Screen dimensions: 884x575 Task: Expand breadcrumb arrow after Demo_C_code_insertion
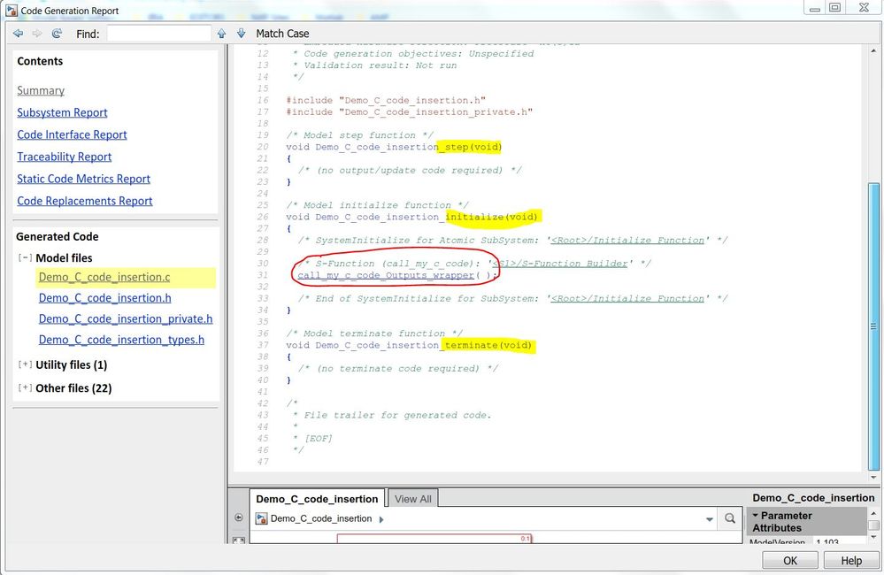[x=381, y=519]
